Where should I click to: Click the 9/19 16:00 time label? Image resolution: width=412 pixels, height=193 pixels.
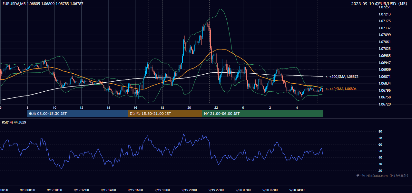coord(135,190)
